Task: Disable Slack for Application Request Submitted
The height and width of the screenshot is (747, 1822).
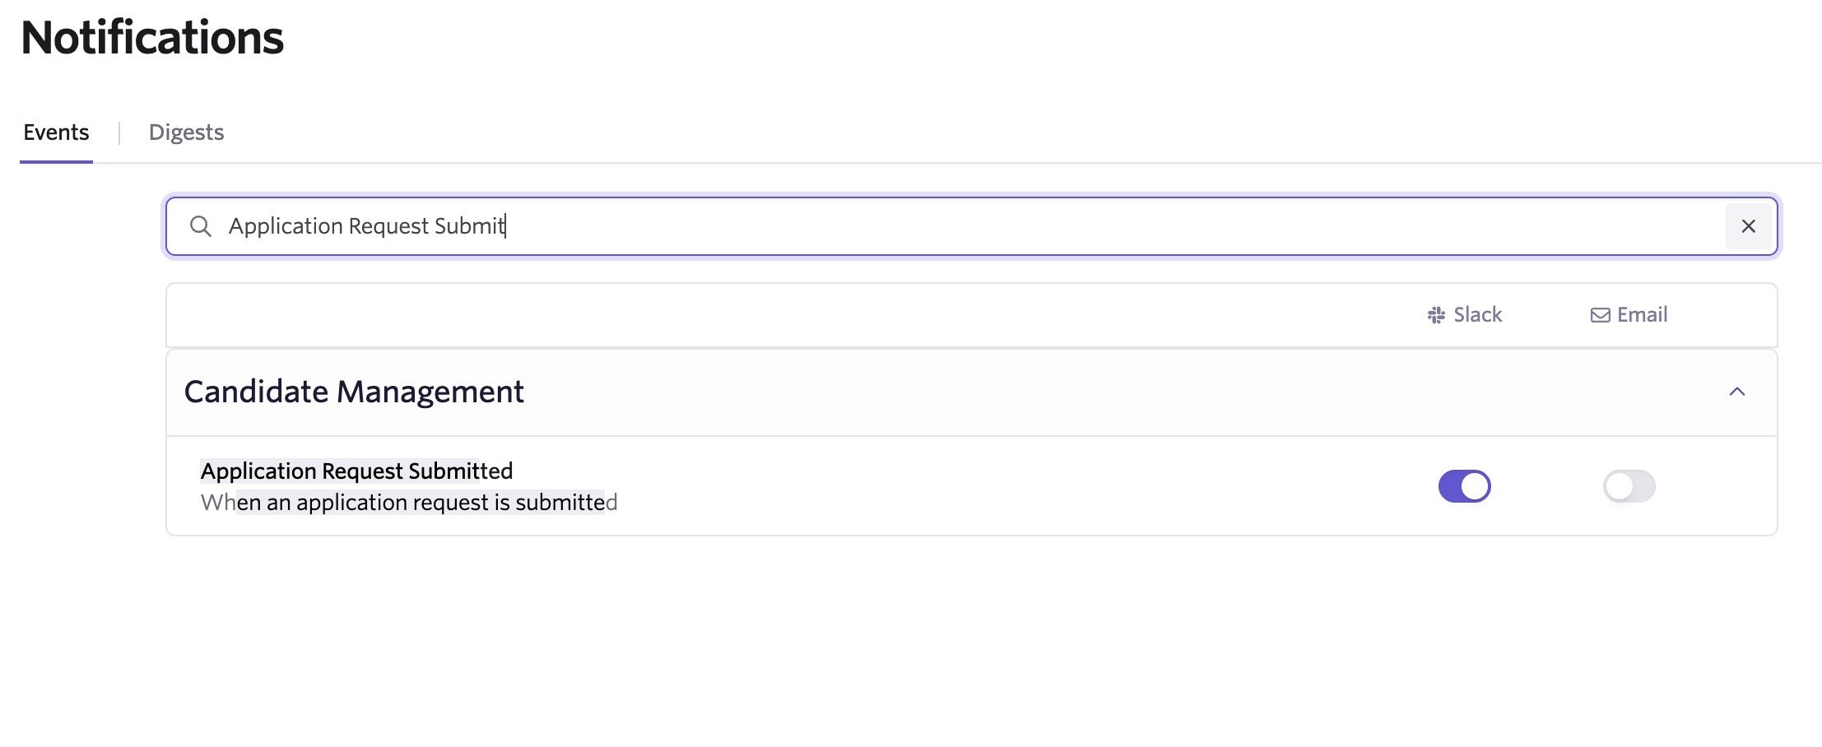Action: click(x=1464, y=486)
